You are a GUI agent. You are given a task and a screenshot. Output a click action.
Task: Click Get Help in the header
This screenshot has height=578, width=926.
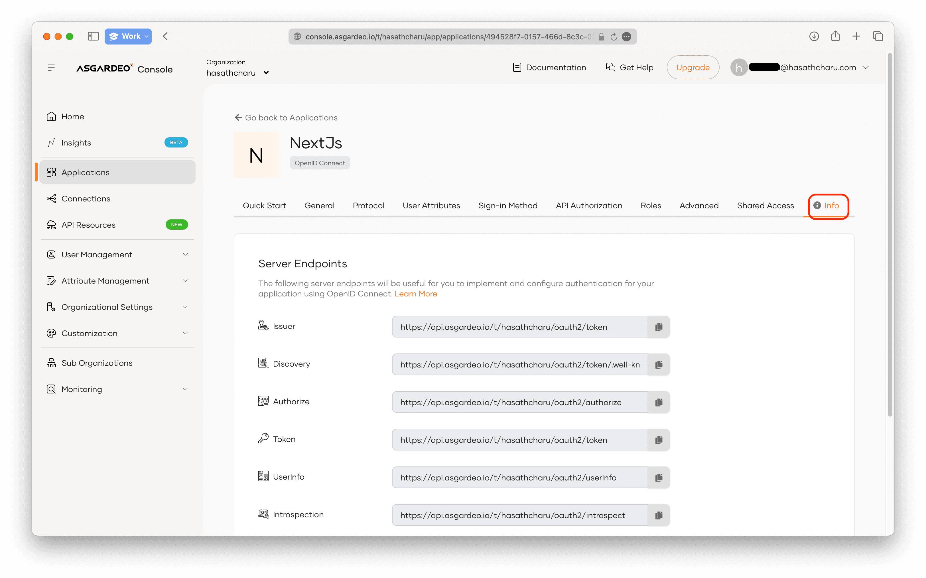pyautogui.click(x=629, y=68)
